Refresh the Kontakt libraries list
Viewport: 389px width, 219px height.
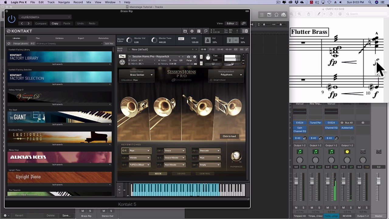[9, 43]
